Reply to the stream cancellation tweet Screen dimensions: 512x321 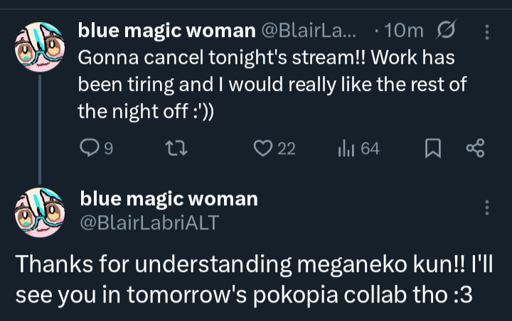[x=89, y=148]
